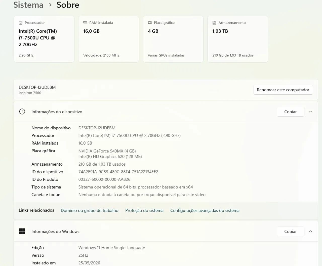
Task: Expand the Informações do Windows header row
Action: coord(166,232)
